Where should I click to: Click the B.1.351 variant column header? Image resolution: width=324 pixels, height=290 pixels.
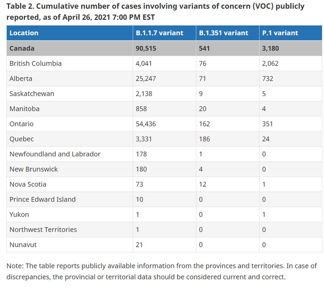pos(223,33)
